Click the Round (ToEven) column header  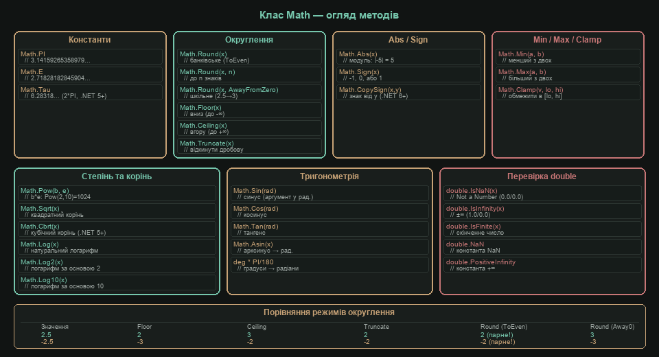point(504,327)
